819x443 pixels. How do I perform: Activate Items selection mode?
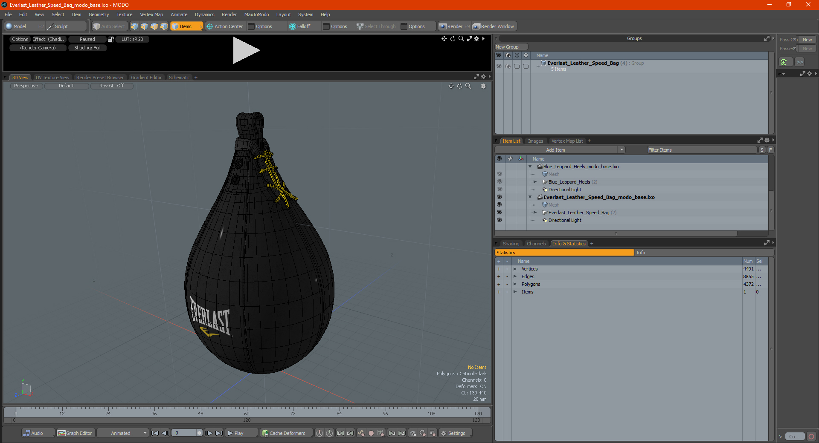click(x=186, y=26)
